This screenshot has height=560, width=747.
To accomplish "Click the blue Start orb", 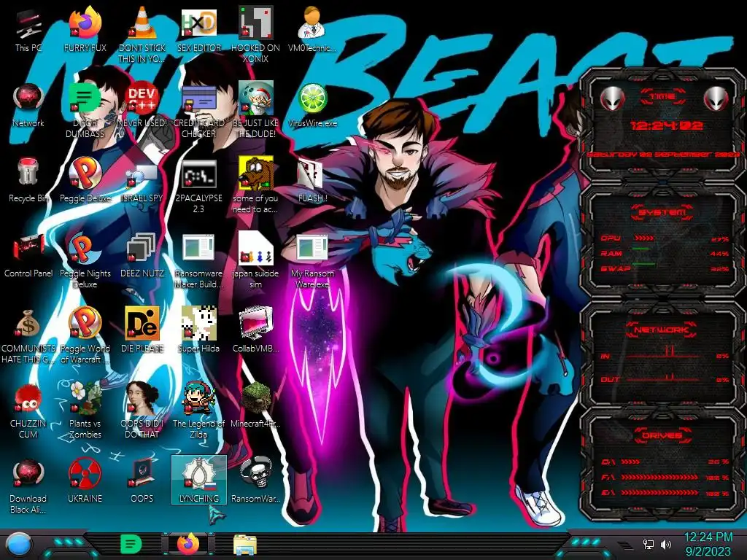I will (x=20, y=544).
